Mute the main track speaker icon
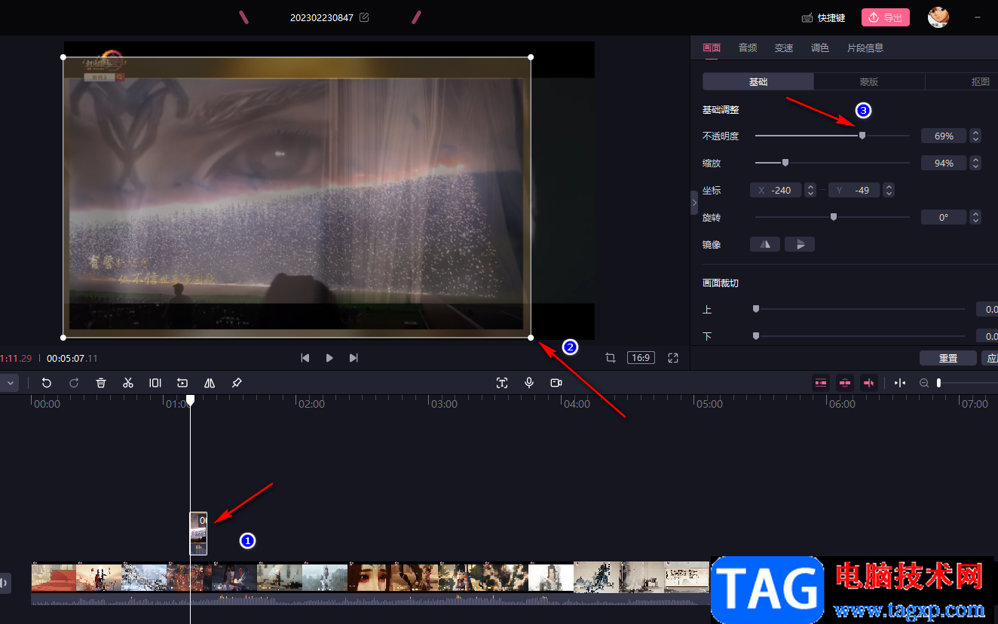The height and width of the screenshot is (624, 998). [5, 582]
